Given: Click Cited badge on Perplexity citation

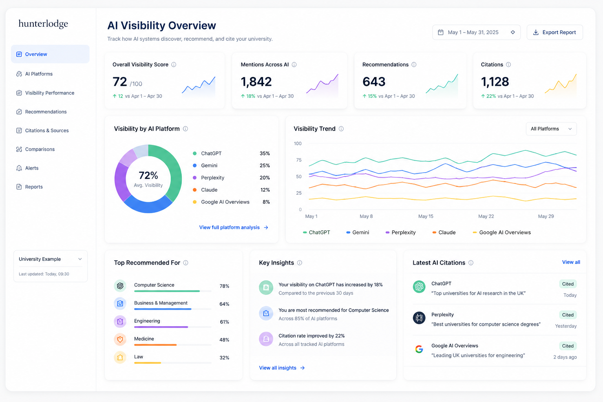Looking at the screenshot, I should (x=568, y=315).
